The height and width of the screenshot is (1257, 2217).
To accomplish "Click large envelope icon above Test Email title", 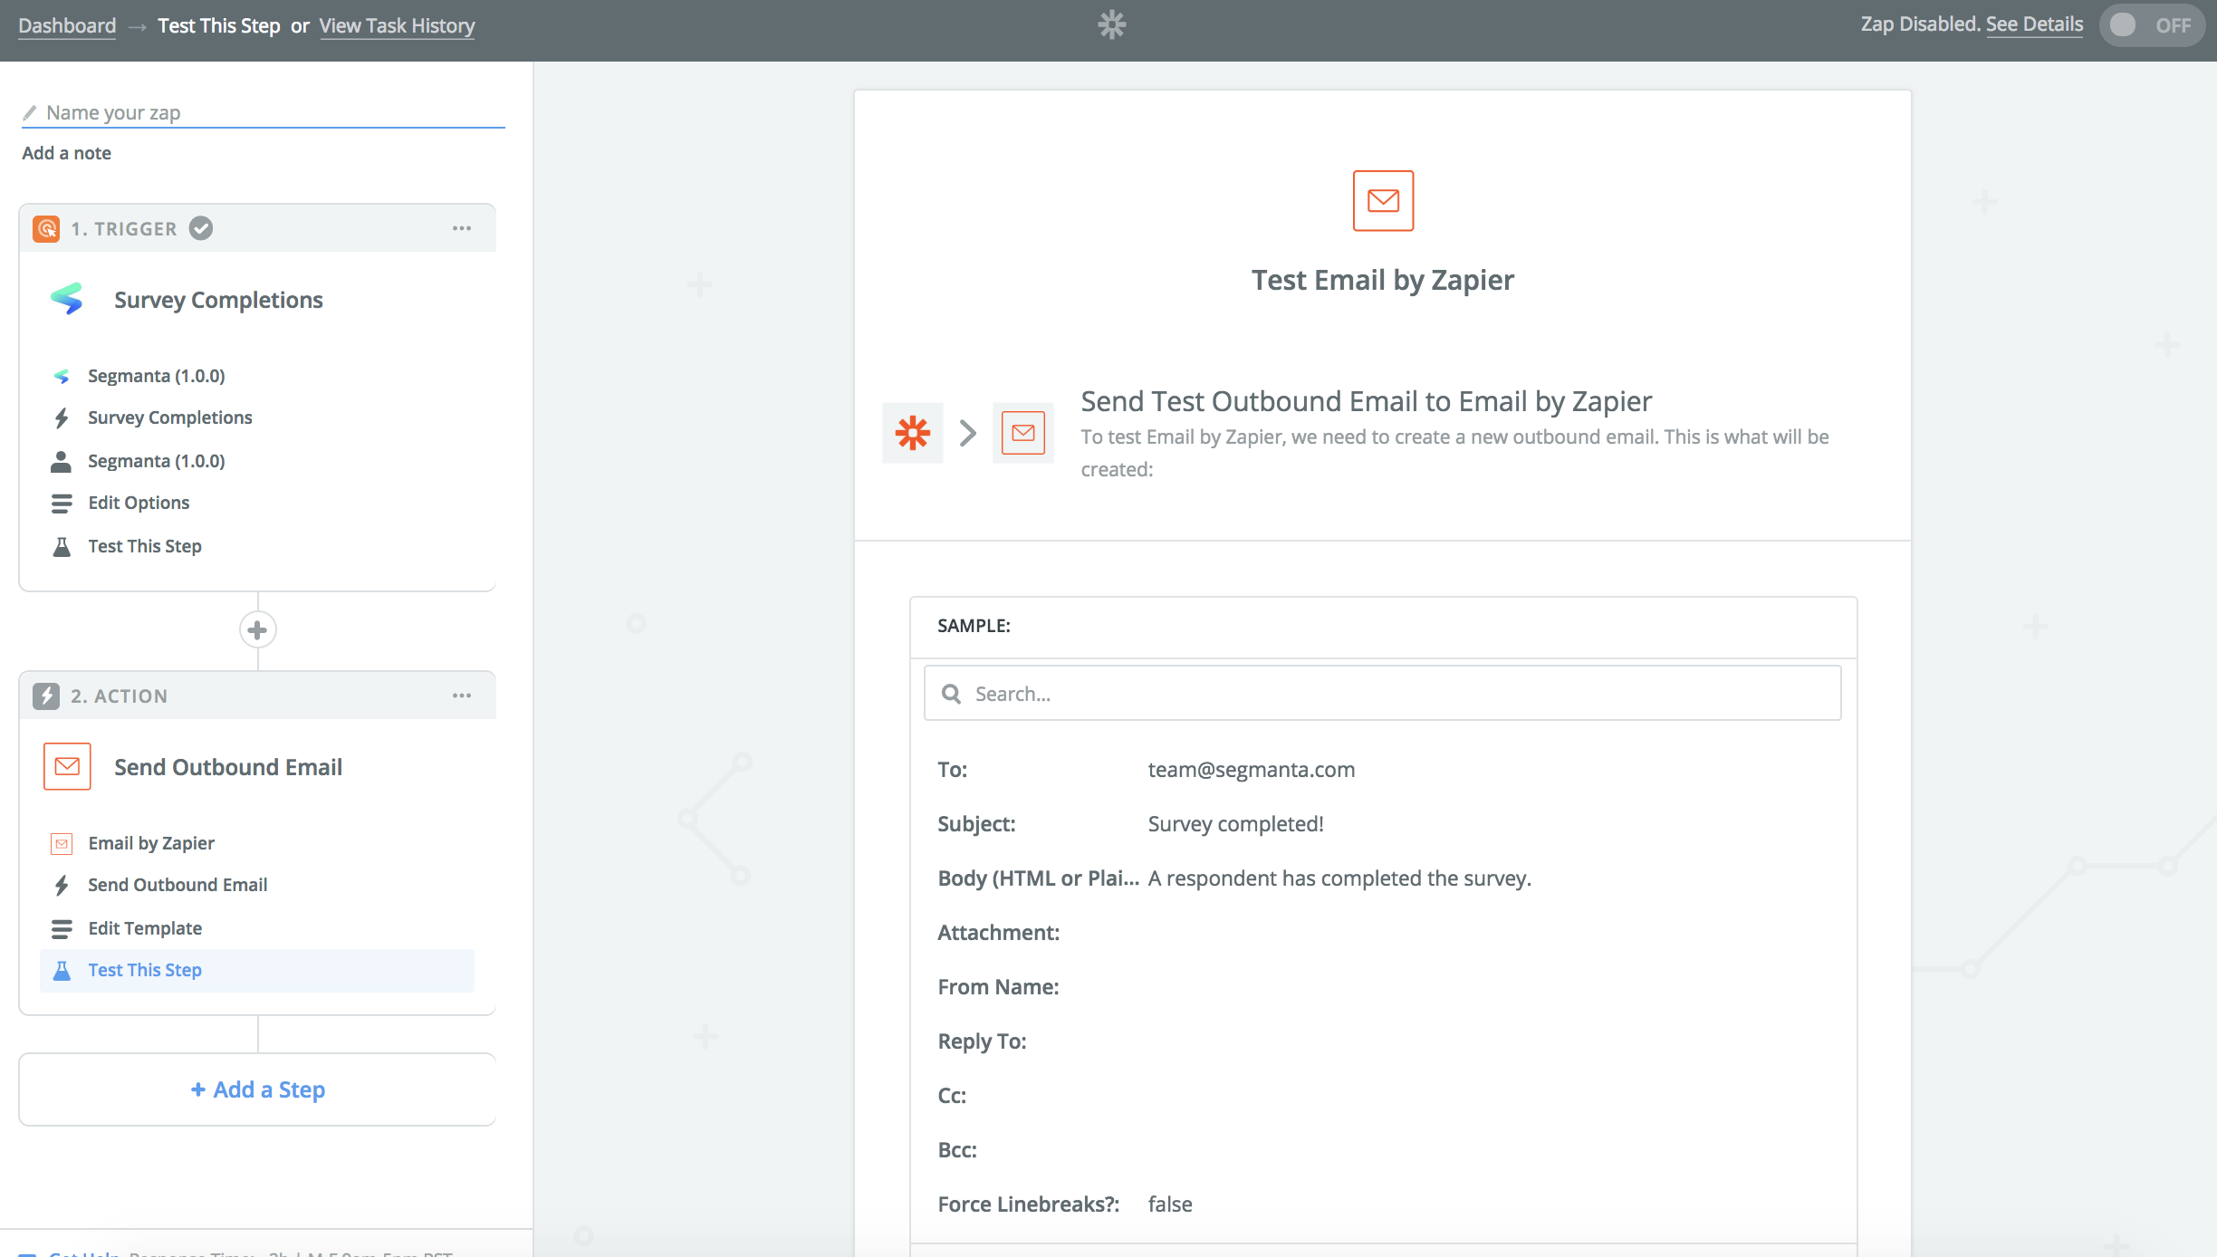I will tap(1383, 200).
